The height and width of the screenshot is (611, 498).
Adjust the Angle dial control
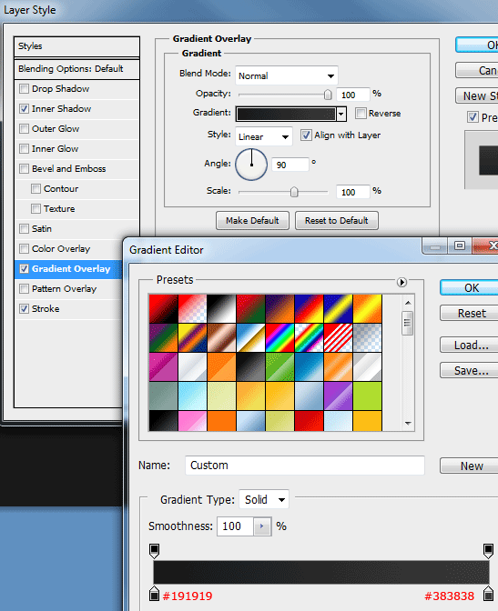(251, 165)
